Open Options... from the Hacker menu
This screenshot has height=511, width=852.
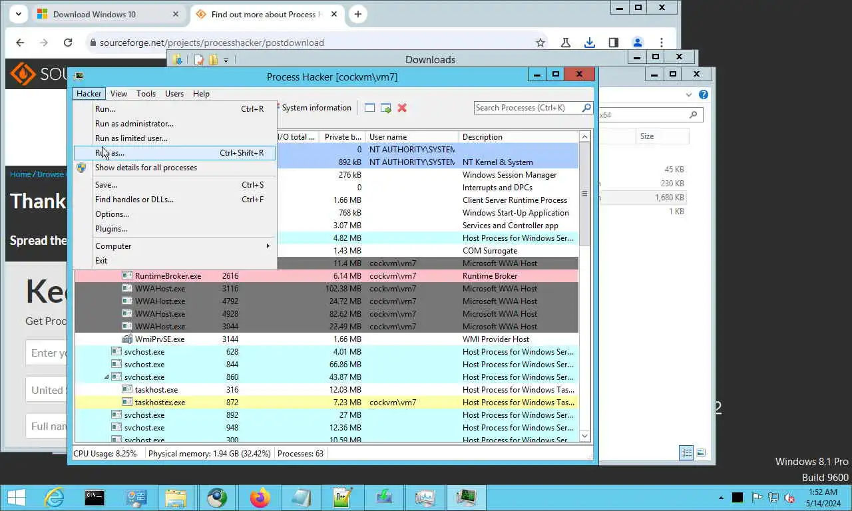tap(174, 214)
